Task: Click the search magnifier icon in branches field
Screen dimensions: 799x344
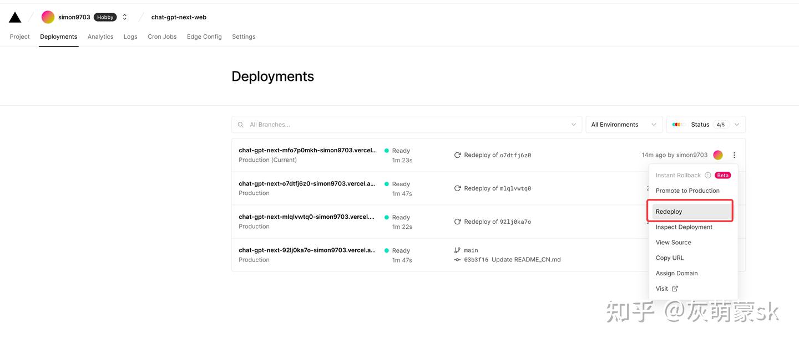Action: tap(241, 125)
